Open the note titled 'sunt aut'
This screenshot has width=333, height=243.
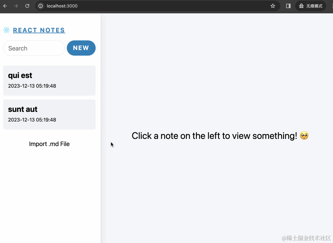tap(49, 114)
